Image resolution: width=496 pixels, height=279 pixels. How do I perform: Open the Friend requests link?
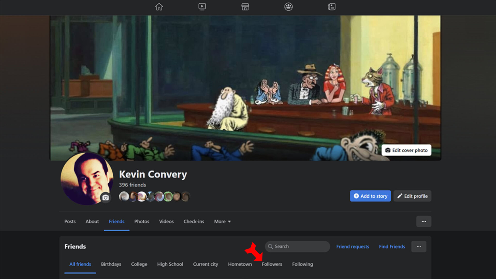click(x=352, y=247)
